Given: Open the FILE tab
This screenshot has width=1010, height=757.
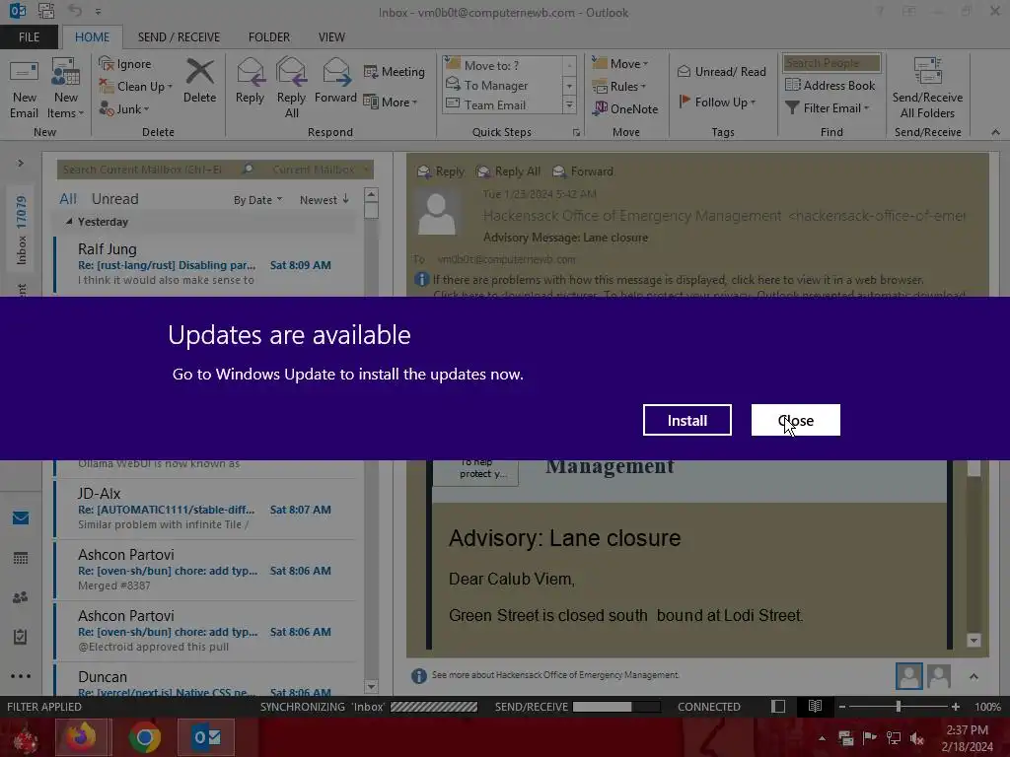Looking at the screenshot, I should pyautogui.click(x=29, y=37).
